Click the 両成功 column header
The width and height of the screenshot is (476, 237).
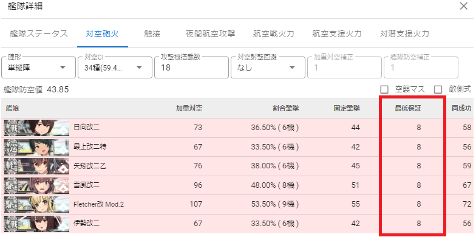461,108
